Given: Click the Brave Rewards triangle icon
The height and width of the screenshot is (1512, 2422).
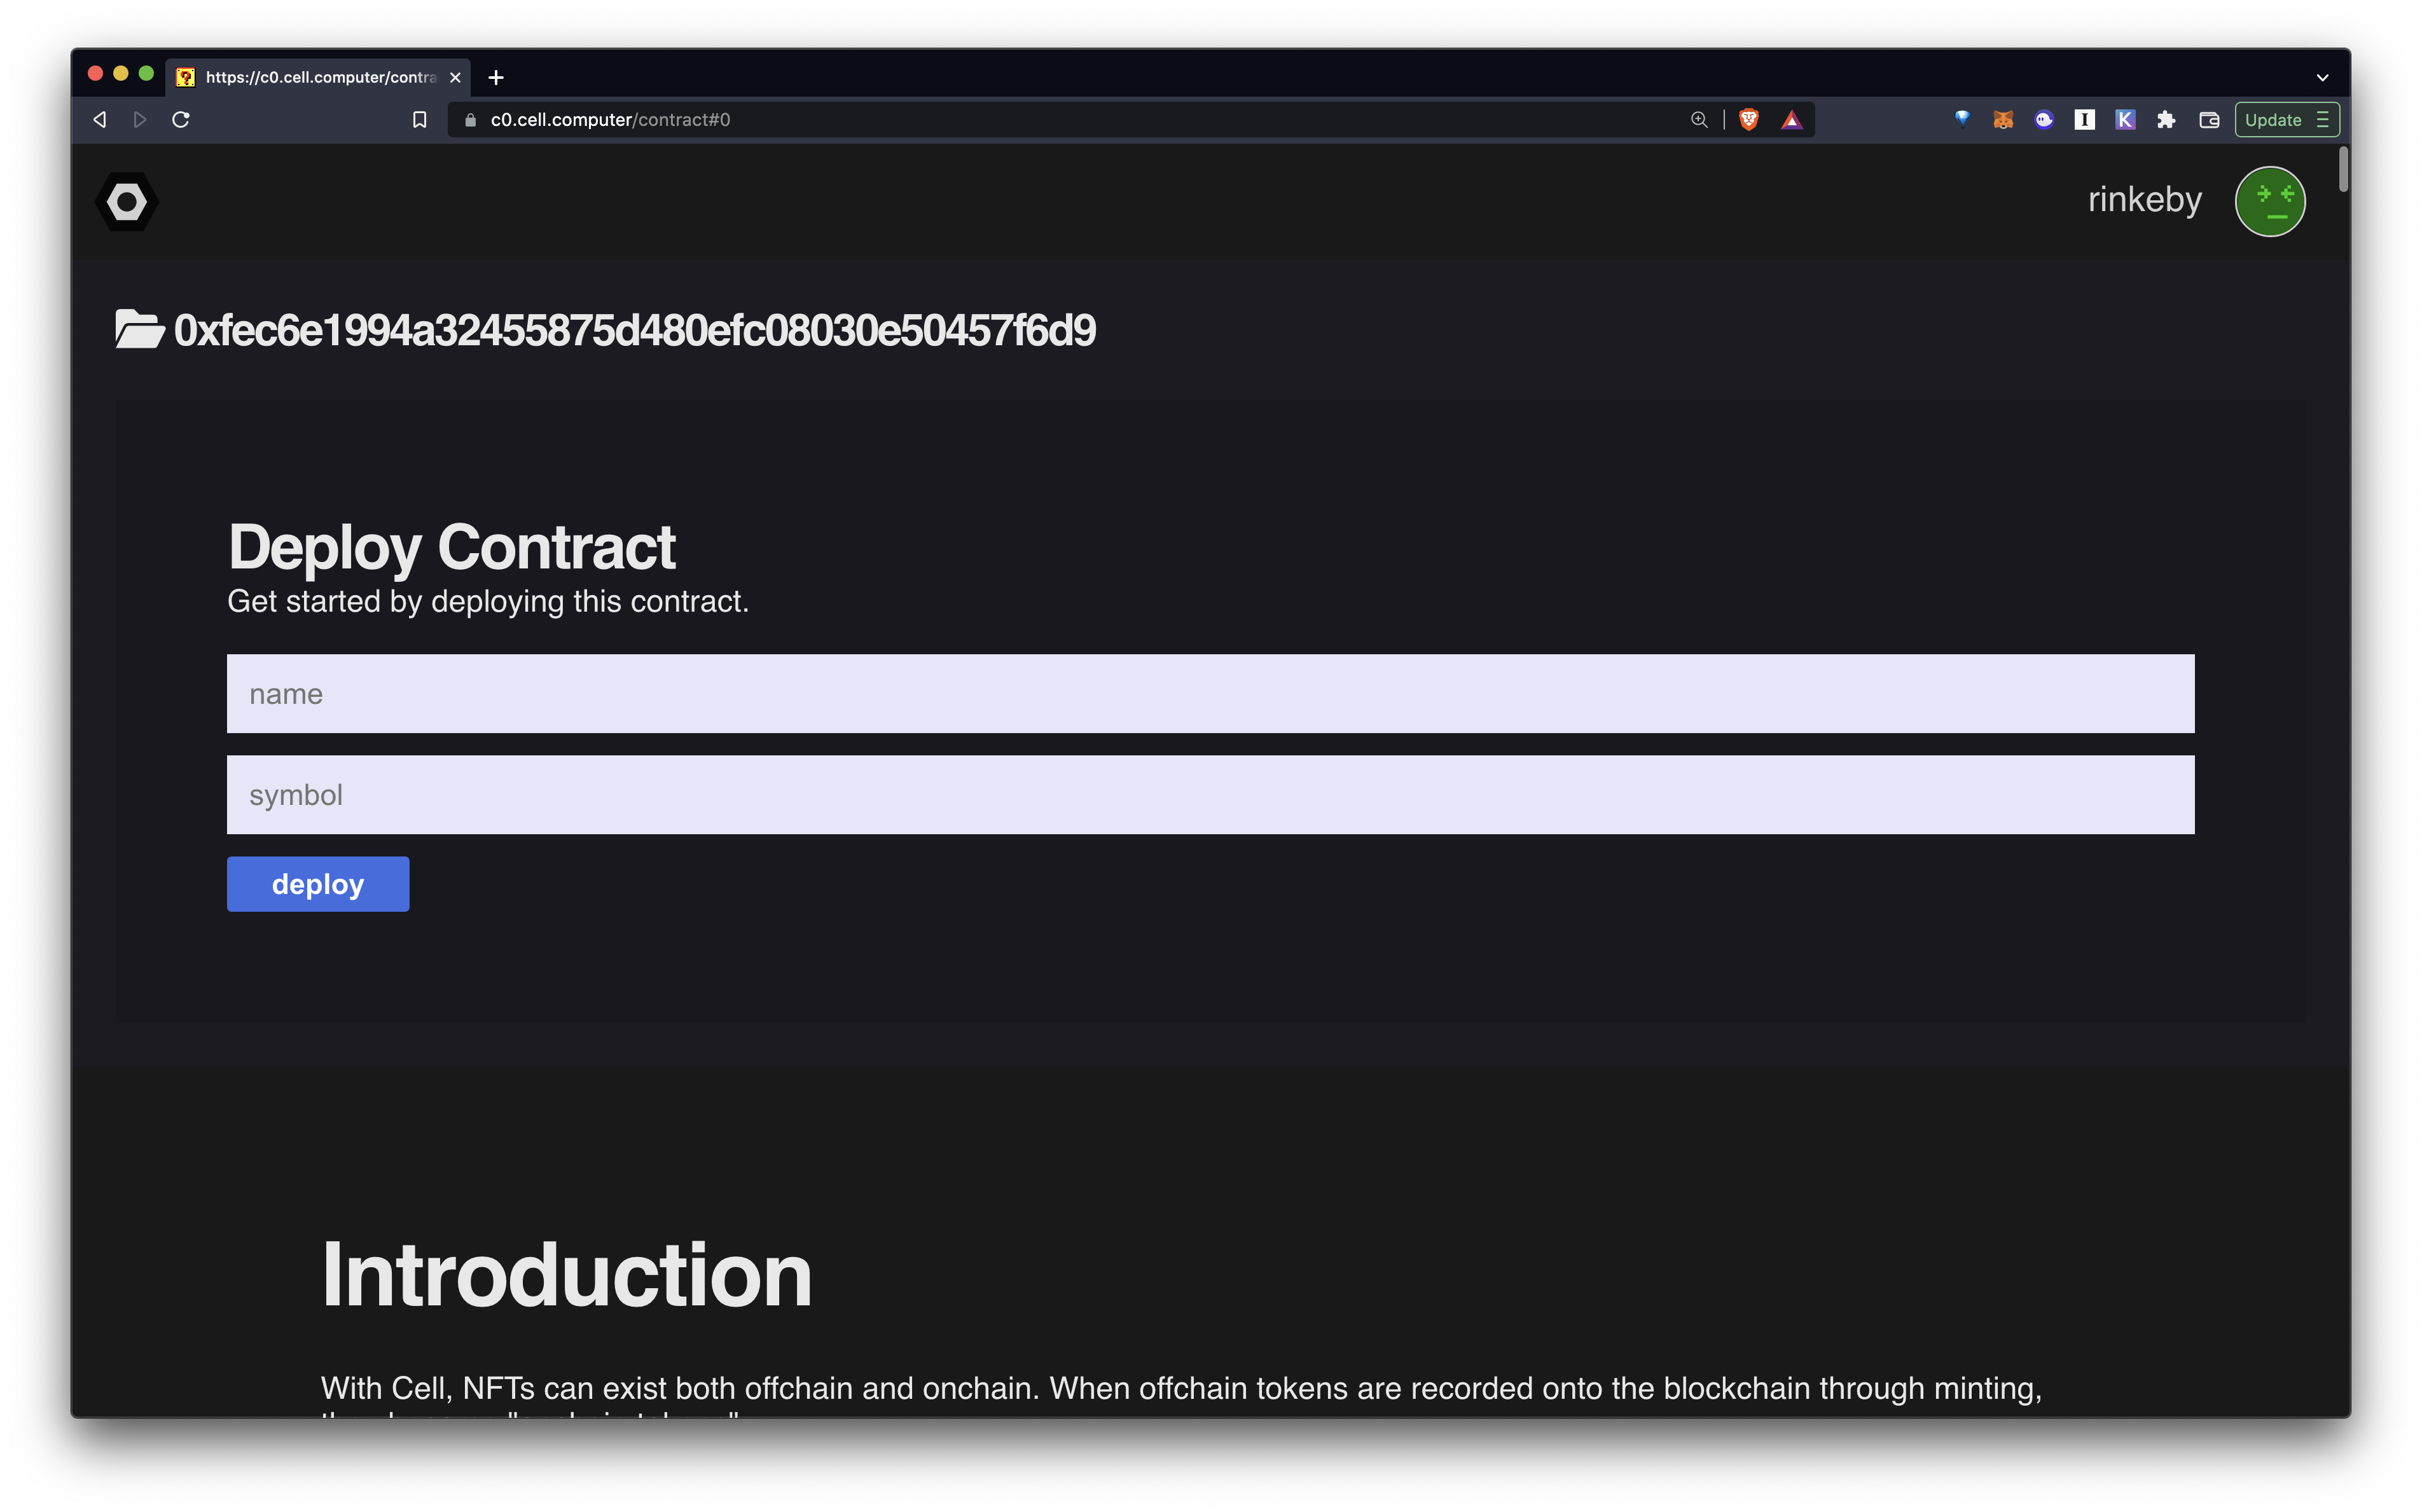Looking at the screenshot, I should tap(1791, 120).
